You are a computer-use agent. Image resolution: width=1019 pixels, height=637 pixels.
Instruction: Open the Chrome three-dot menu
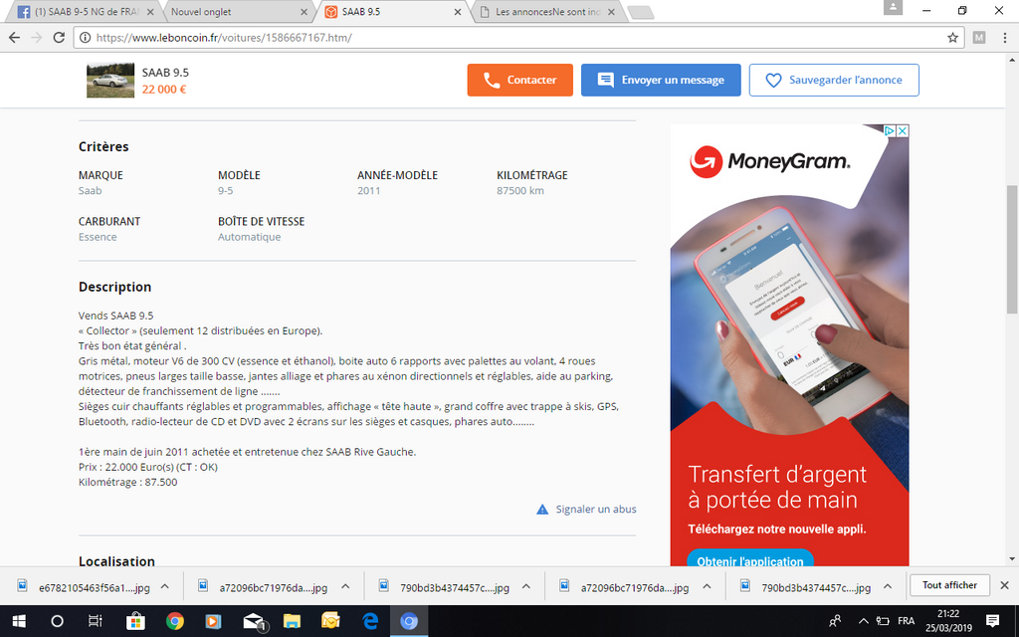(x=1005, y=38)
